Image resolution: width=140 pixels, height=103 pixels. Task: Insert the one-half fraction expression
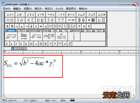click(74, 36)
